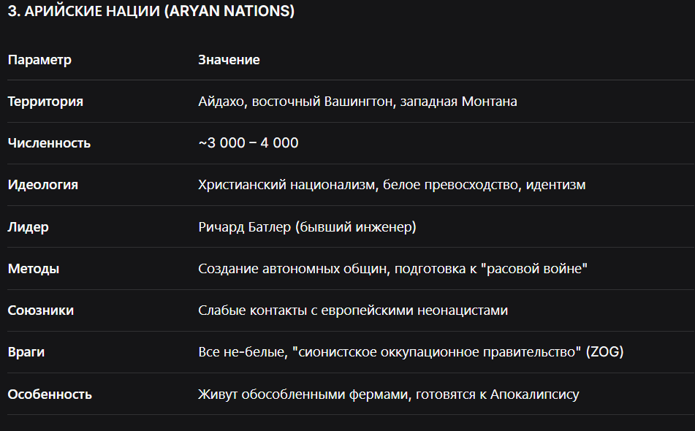Click the "Значение" column header
The image size is (695, 431).
pyautogui.click(x=229, y=60)
